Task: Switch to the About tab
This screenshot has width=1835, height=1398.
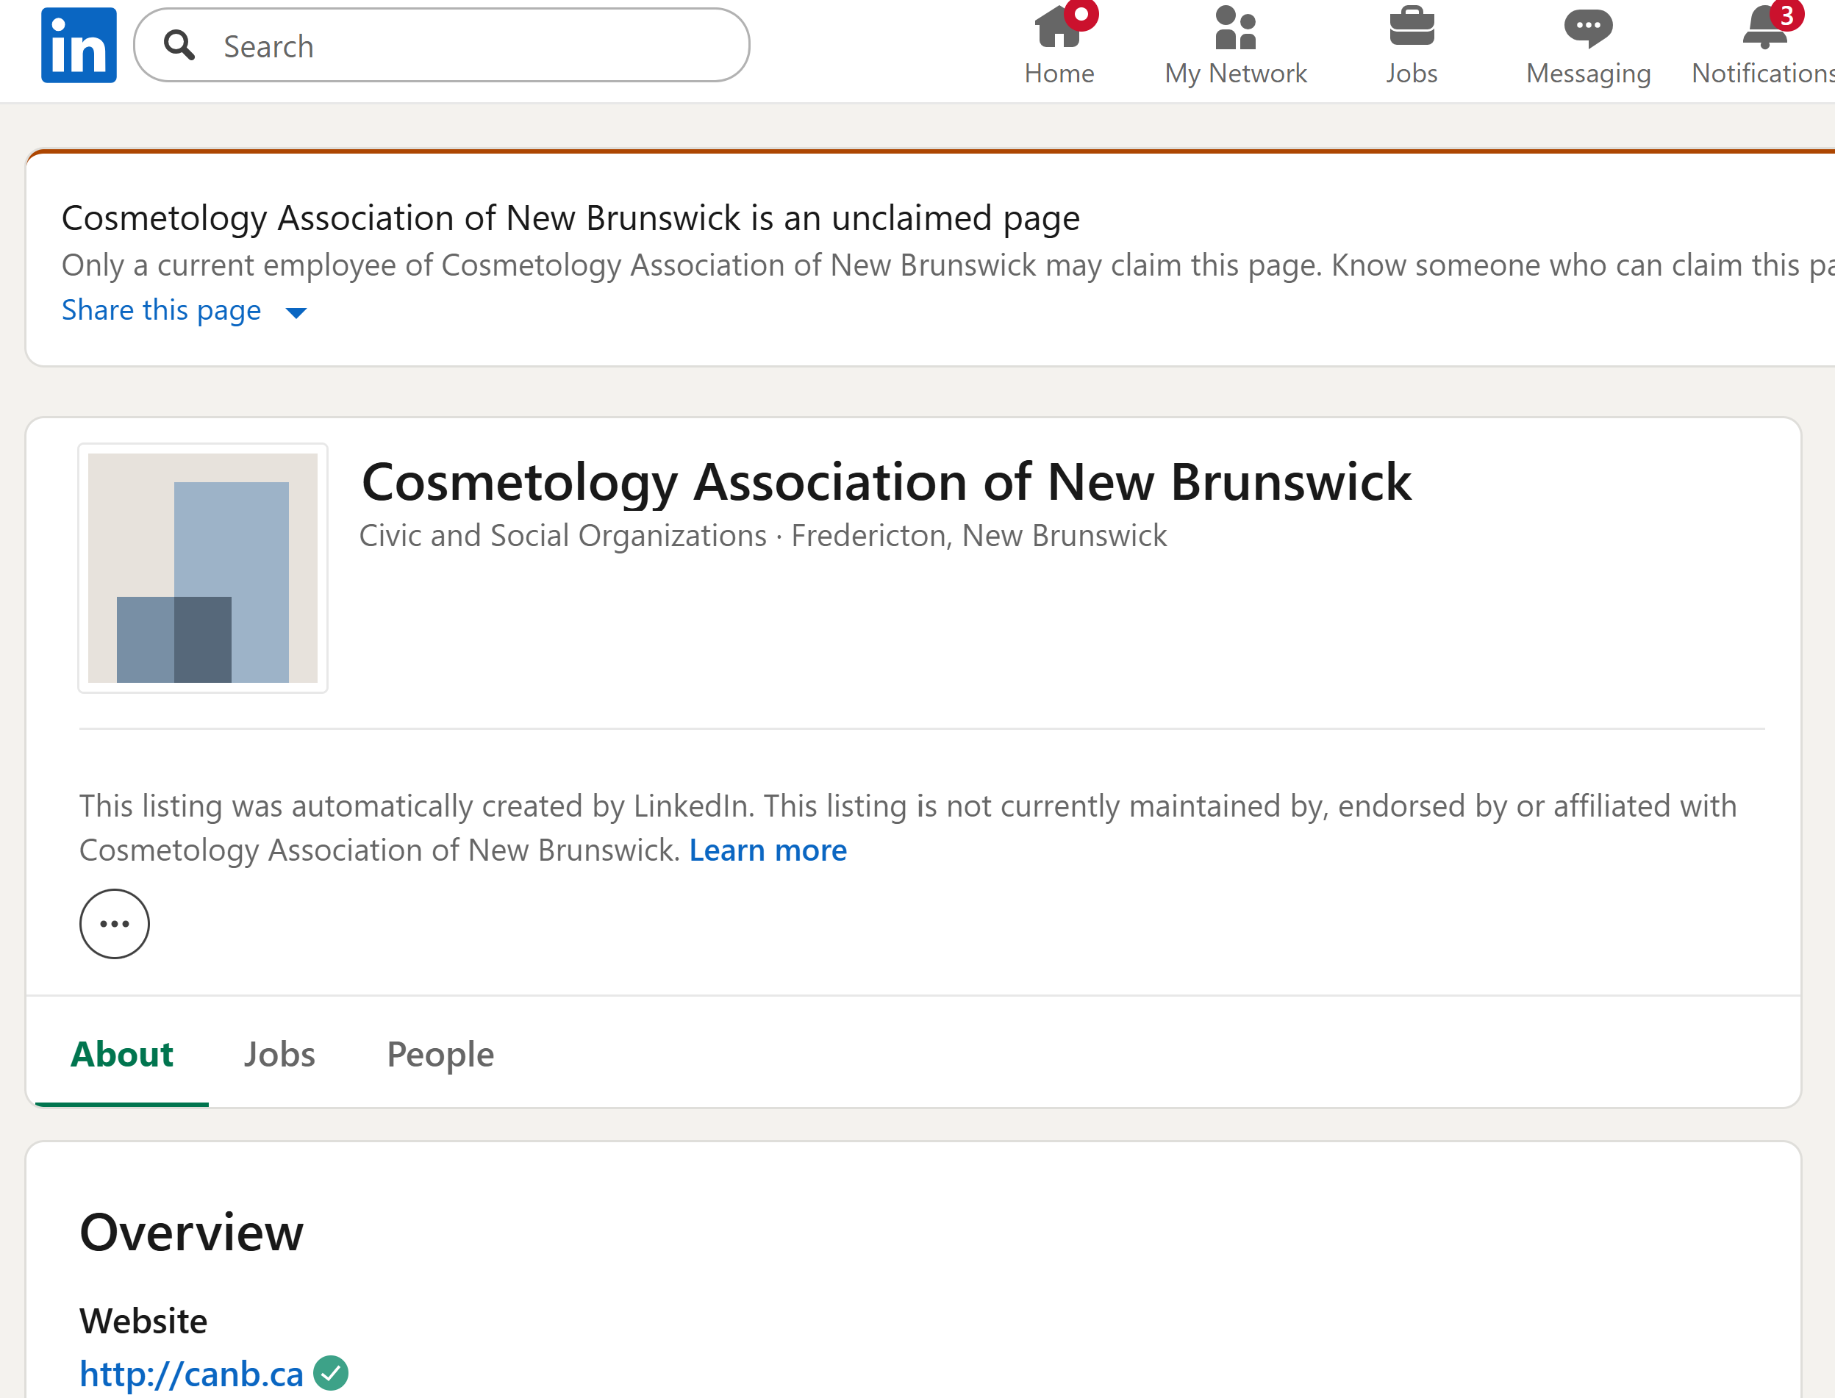Action: (121, 1054)
